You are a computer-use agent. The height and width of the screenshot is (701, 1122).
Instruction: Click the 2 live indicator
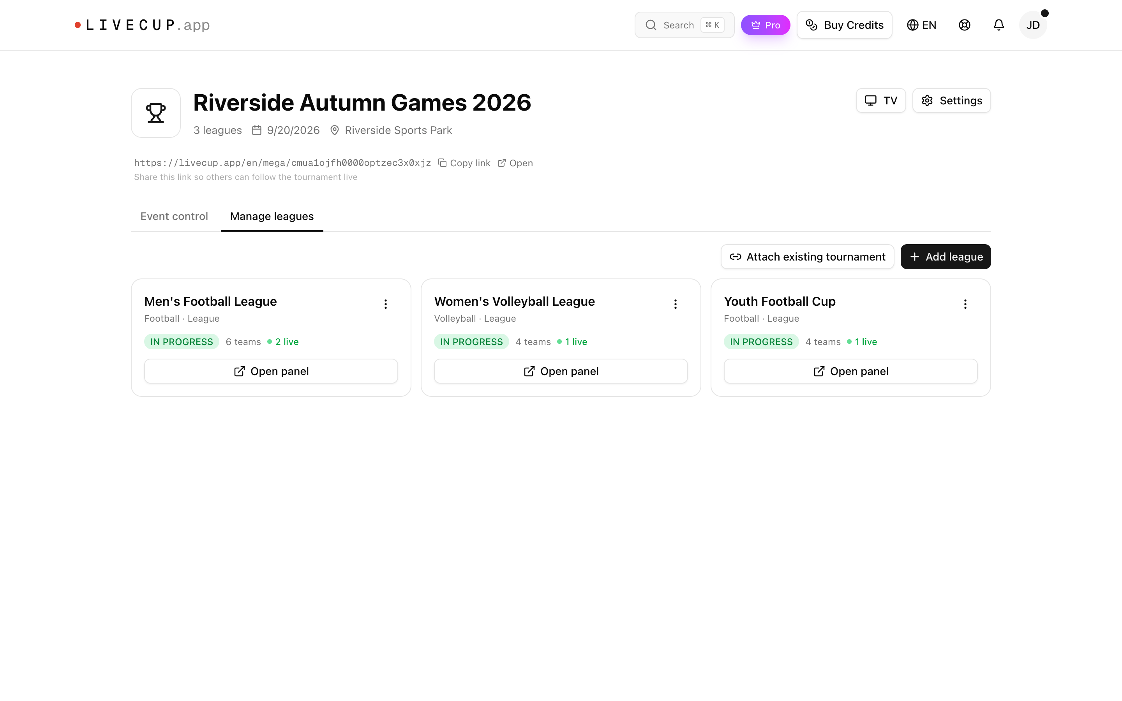pos(283,342)
